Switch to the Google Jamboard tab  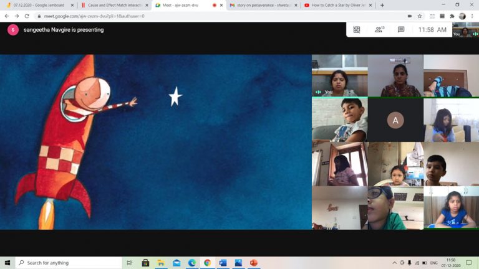tap(39, 5)
